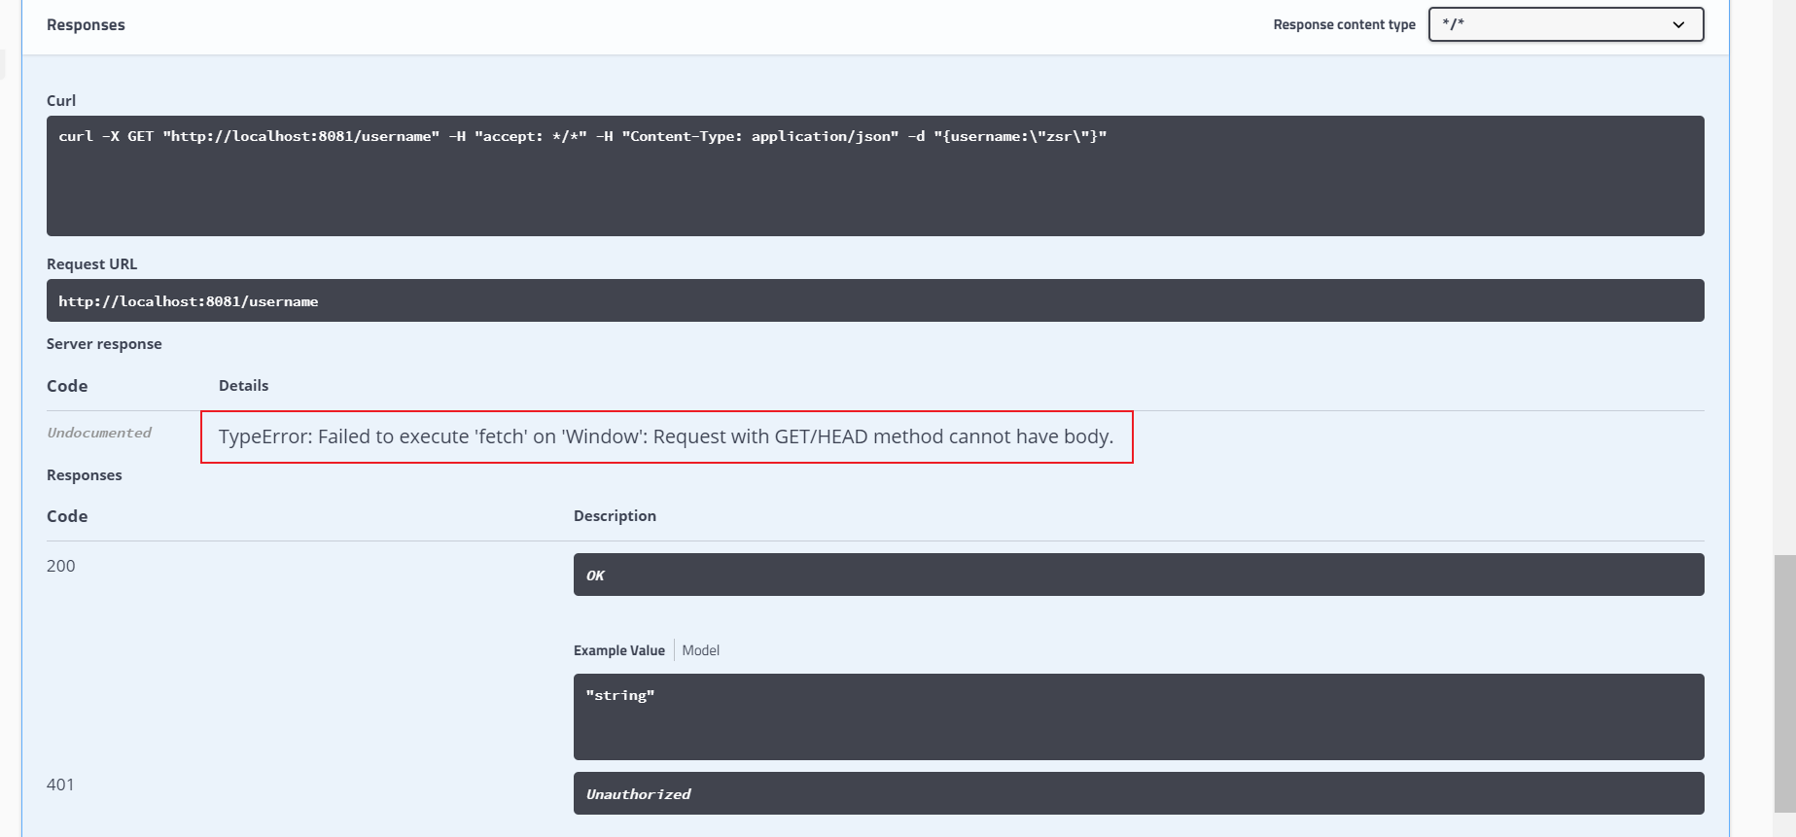Open the Response content type dropdown
1796x837 pixels.
pyautogui.click(x=1566, y=24)
